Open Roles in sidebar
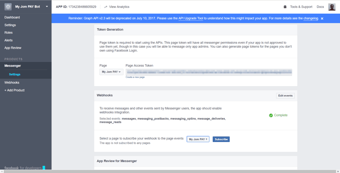340x173 pixels. (8, 32)
